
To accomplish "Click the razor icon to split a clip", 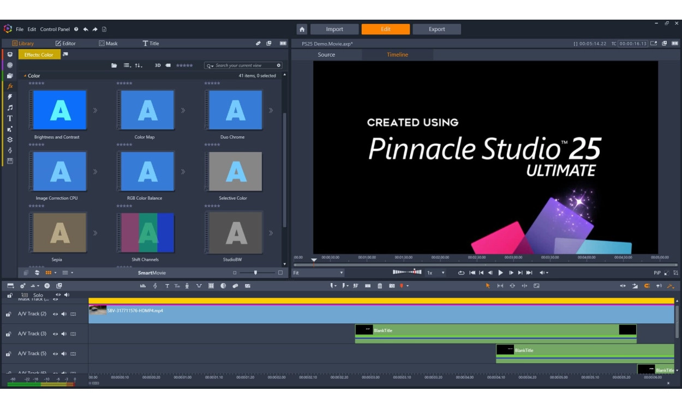I will pyautogui.click(x=355, y=285).
